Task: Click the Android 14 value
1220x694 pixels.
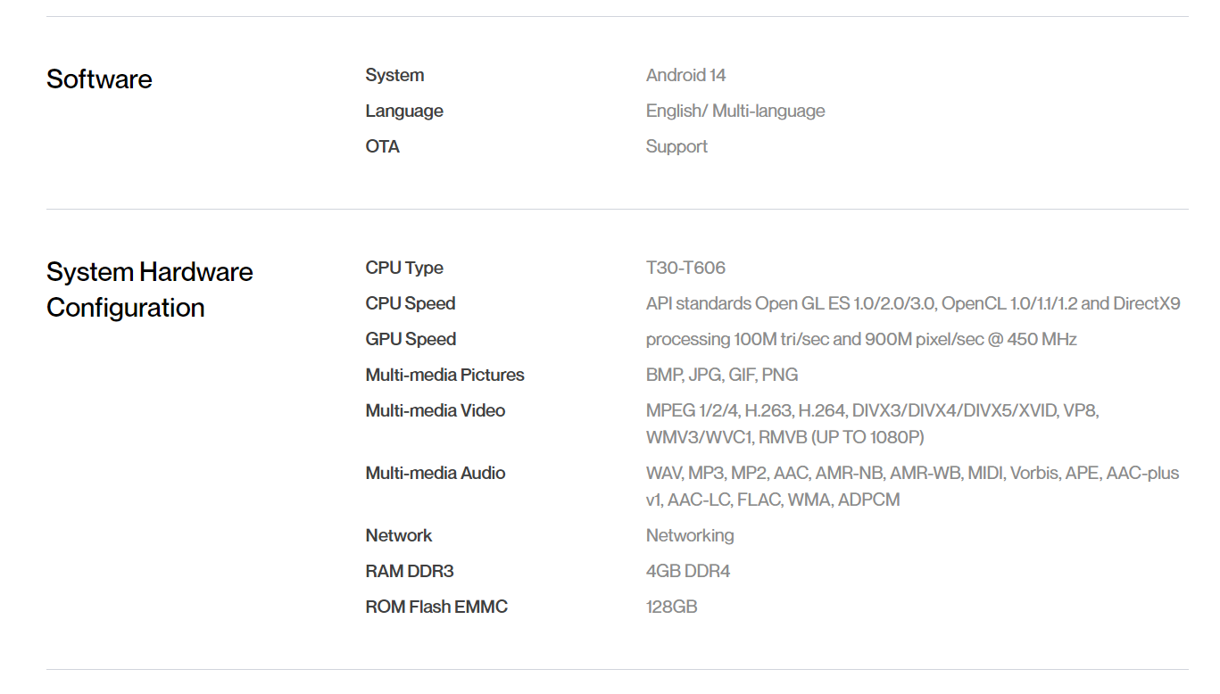Action: [685, 76]
